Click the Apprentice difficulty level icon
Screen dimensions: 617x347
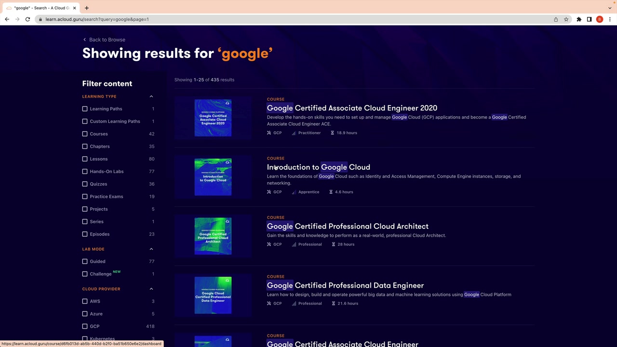click(x=294, y=192)
